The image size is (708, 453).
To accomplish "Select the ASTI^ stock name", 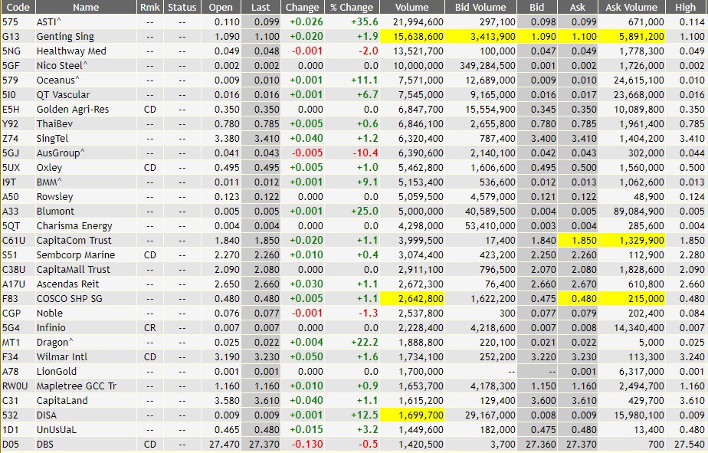I will (48, 21).
